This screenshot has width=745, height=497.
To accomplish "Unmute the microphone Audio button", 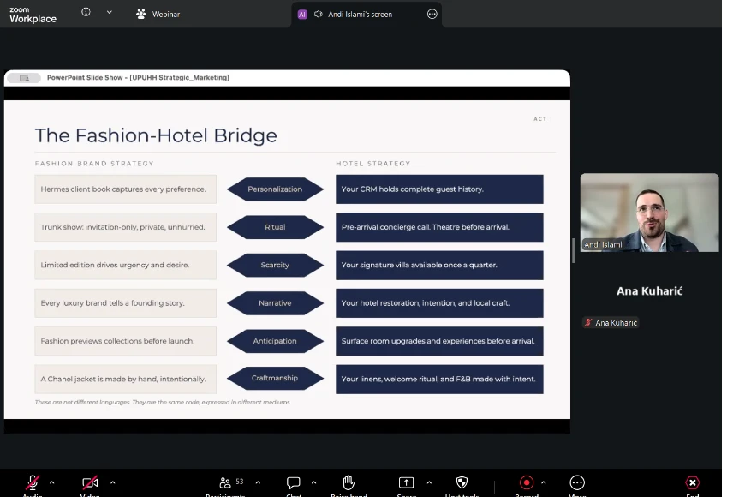I will (33, 483).
